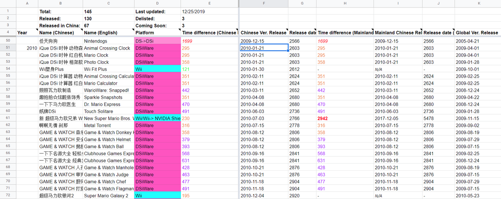Click the '2010-05-23' global release cell
Viewport: 501px width, 199px height.
pos(478,196)
